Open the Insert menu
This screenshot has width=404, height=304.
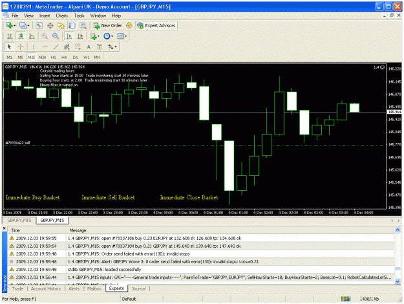(x=45, y=16)
